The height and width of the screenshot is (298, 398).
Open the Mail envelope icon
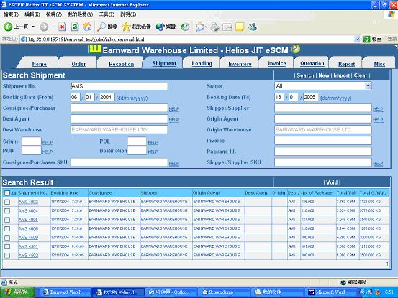200,27
